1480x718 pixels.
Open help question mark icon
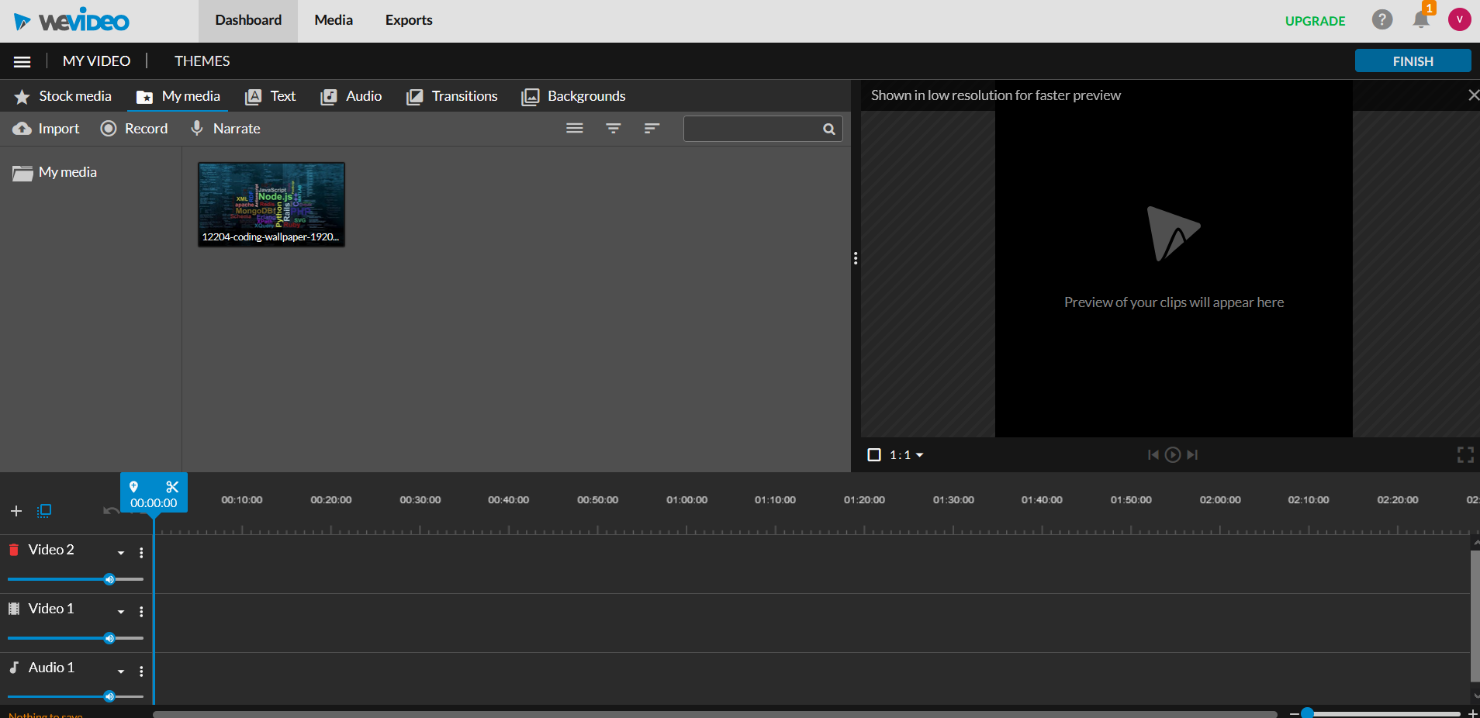tap(1381, 20)
